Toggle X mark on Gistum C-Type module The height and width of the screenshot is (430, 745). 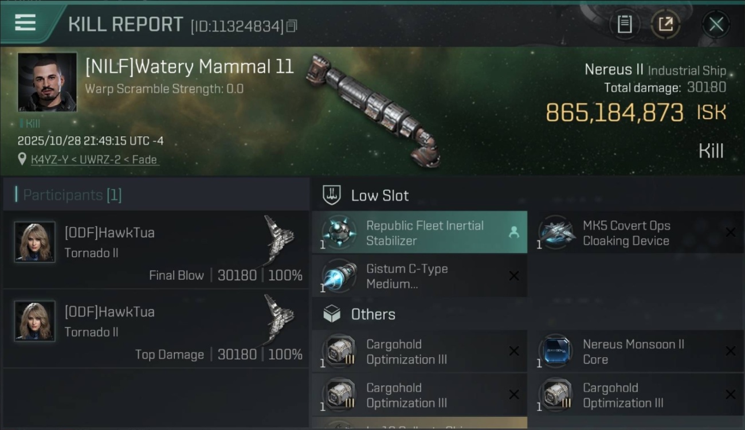point(513,276)
